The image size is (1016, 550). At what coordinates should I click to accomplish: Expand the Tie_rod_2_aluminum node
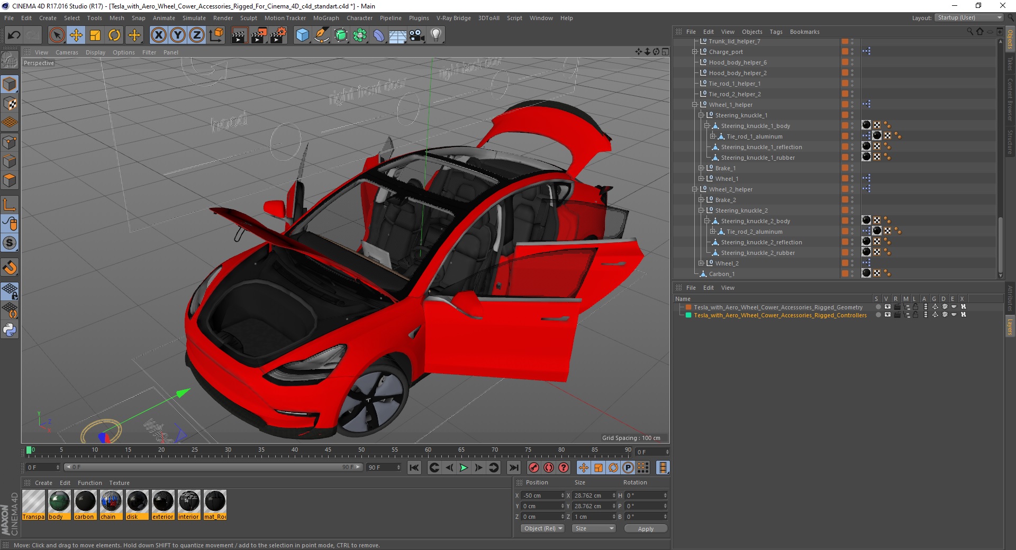713,232
